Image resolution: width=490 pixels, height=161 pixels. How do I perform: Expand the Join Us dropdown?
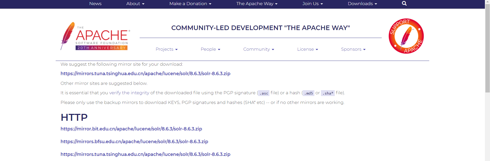[x=313, y=4]
